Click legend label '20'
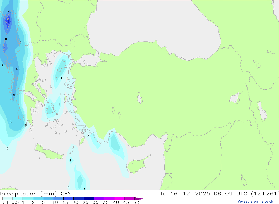279x204 pixels. pyautogui.click(x=75, y=202)
